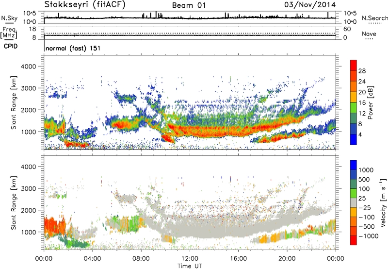Click the -1000 value on velocity colorbar
388x269 pixels.
[x=369, y=236]
